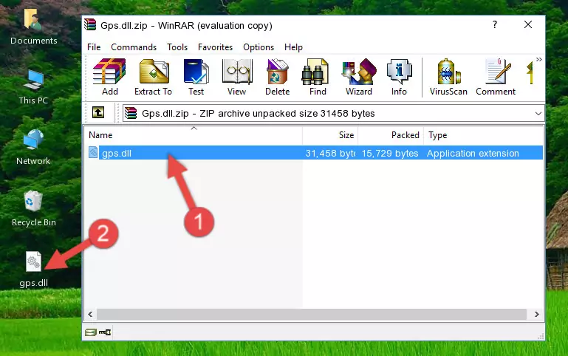This screenshot has height=356, width=568.
Task: Go up one folder level
Action: [98, 112]
